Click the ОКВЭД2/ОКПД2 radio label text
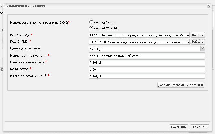The height and width of the screenshot is (134, 215). tap(106, 28)
